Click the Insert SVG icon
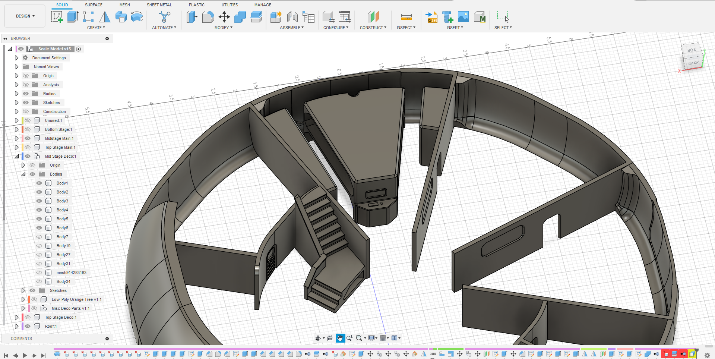Screen dimensions: 715x359 tap(431, 17)
